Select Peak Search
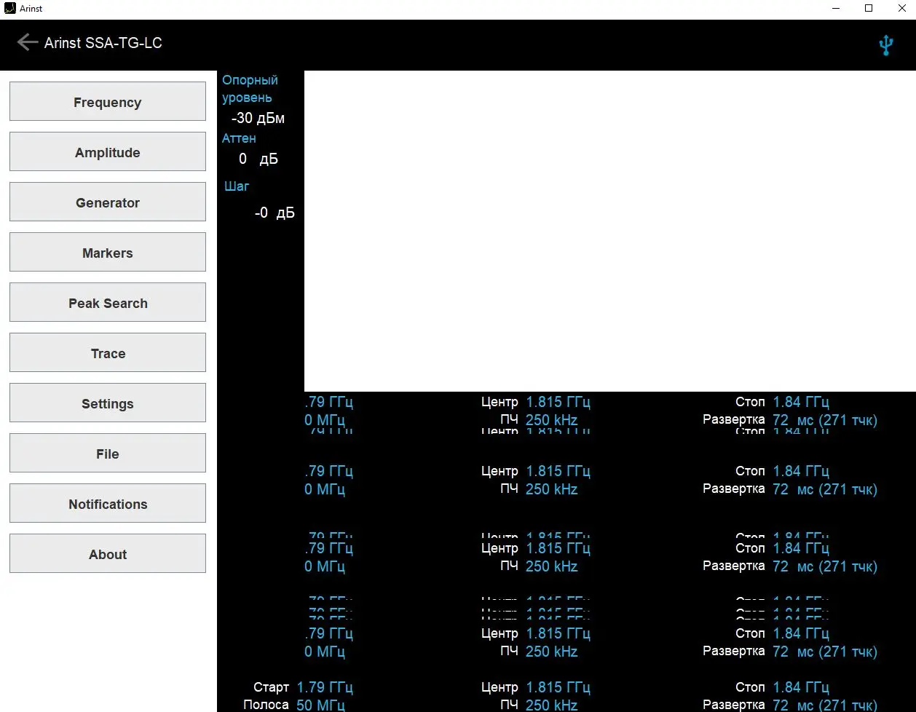Image resolution: width=916 pixels, height=712 pixels. tap(108, 302)
